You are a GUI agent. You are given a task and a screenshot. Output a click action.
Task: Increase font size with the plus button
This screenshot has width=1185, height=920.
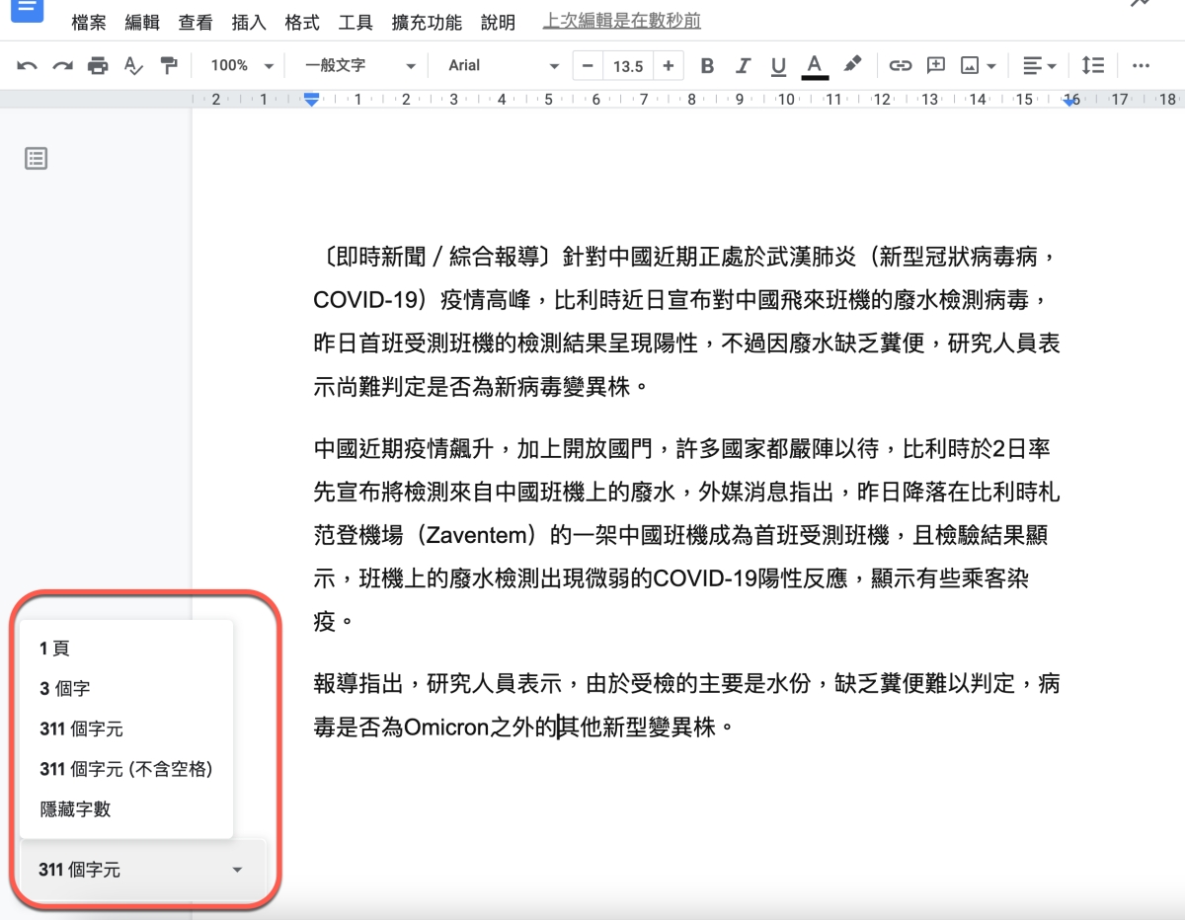[x=669, y=66]
